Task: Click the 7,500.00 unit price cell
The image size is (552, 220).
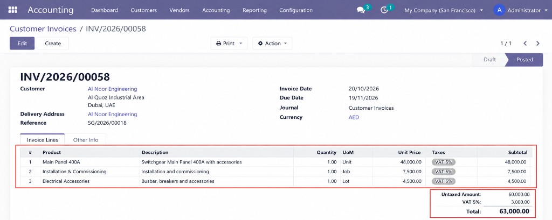Action: click(x=412, y=172)
